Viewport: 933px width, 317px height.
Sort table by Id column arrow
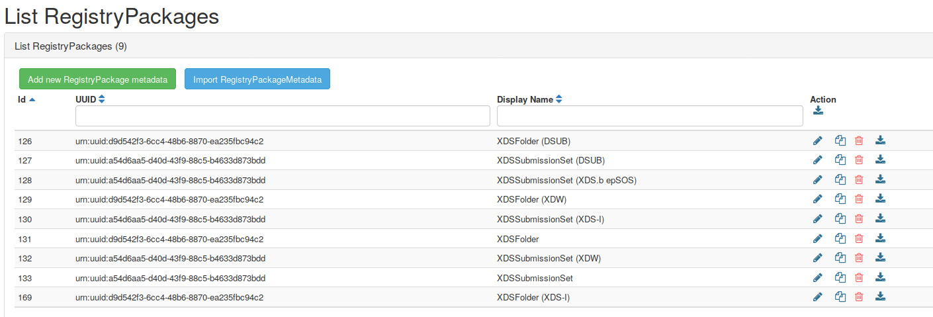pos(32,100)
